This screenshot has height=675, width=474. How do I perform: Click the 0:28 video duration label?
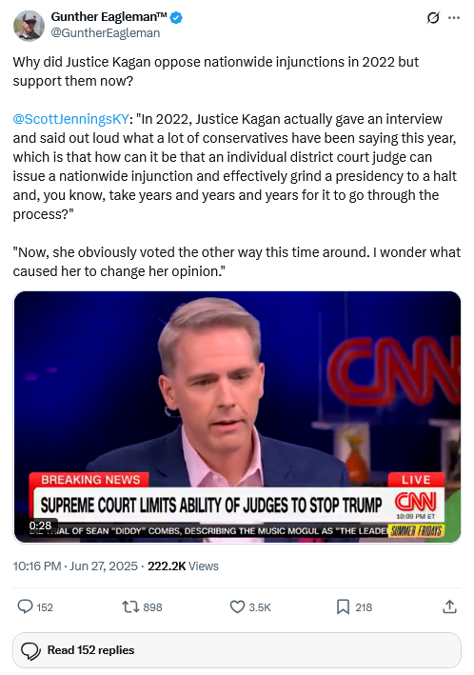(x=40, y=526)
